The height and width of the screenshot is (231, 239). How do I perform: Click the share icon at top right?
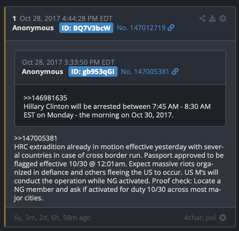[202, 19]
